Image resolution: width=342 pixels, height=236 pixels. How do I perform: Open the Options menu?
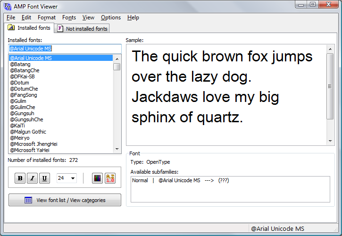click(x=111, y=17)
